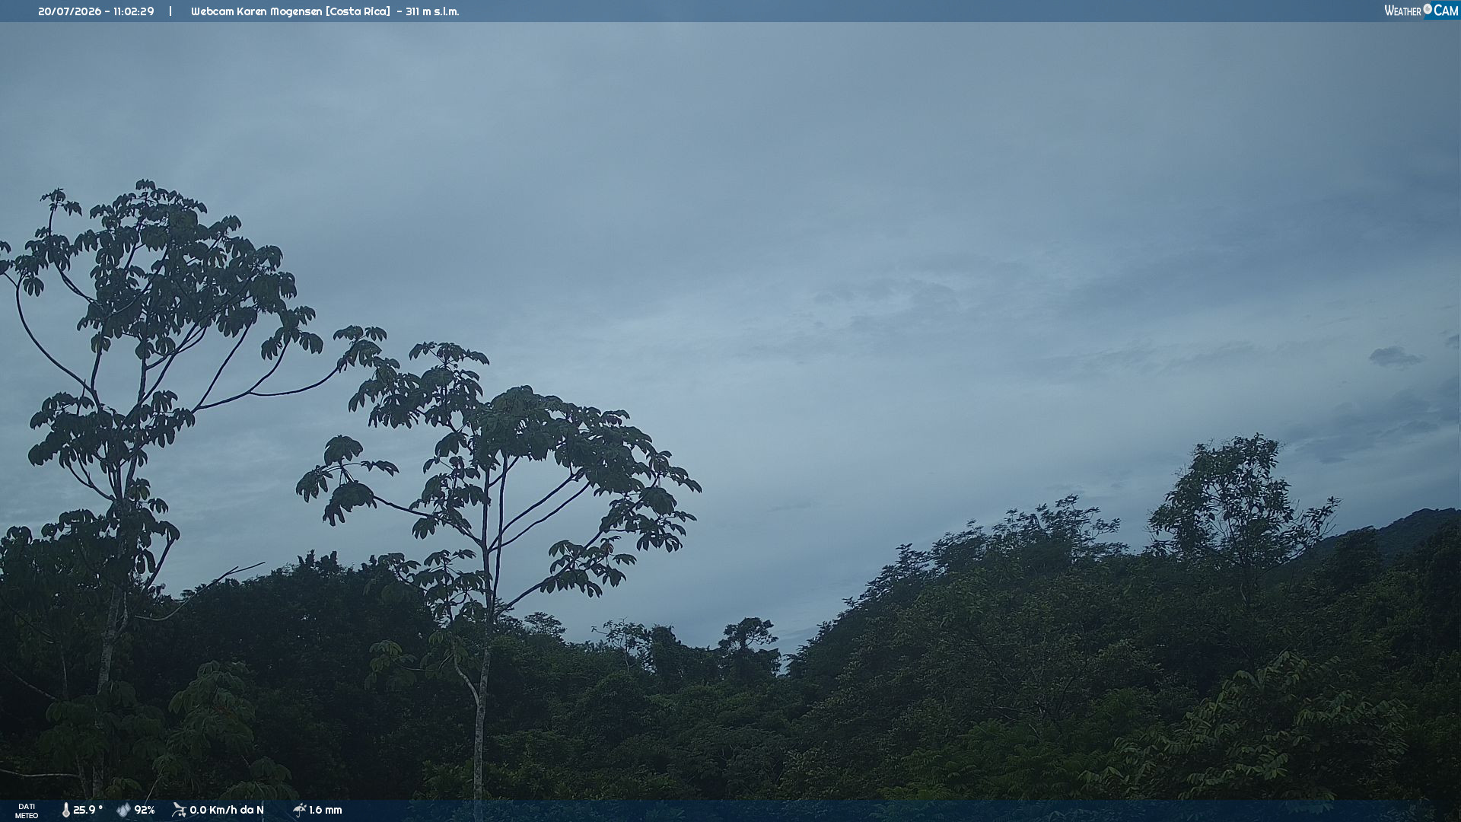1461x822 pixels.
Task: Click the timestamp 20/07/2026 - 11:02:29
Action: coord(96,11)
